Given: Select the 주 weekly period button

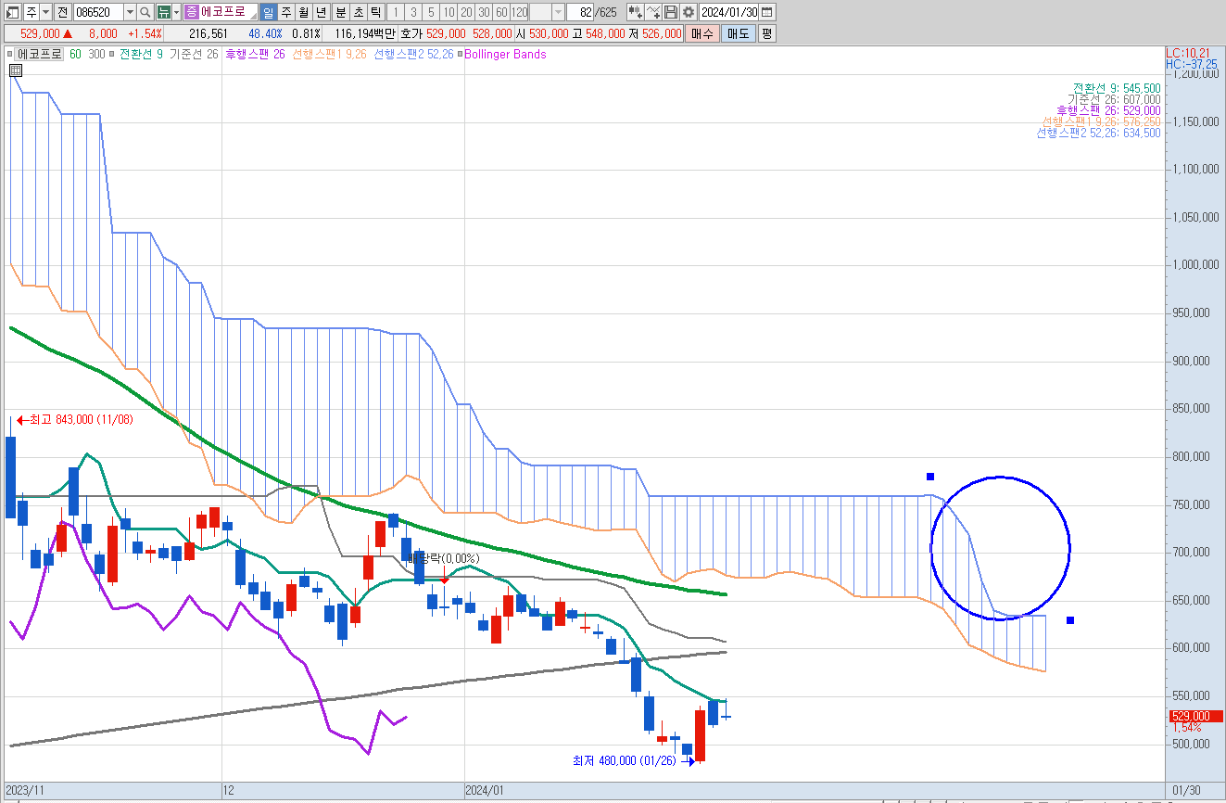Looking at the screenshot, I should (285, 12).
